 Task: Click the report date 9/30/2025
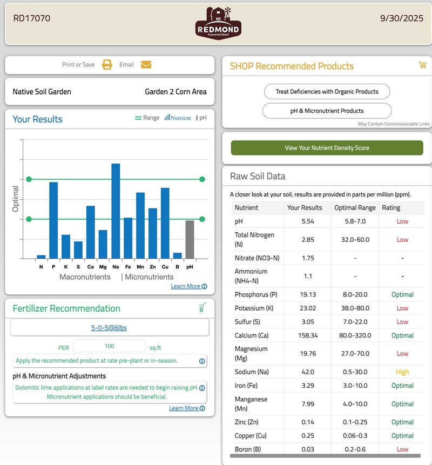[x=401, y=18]
